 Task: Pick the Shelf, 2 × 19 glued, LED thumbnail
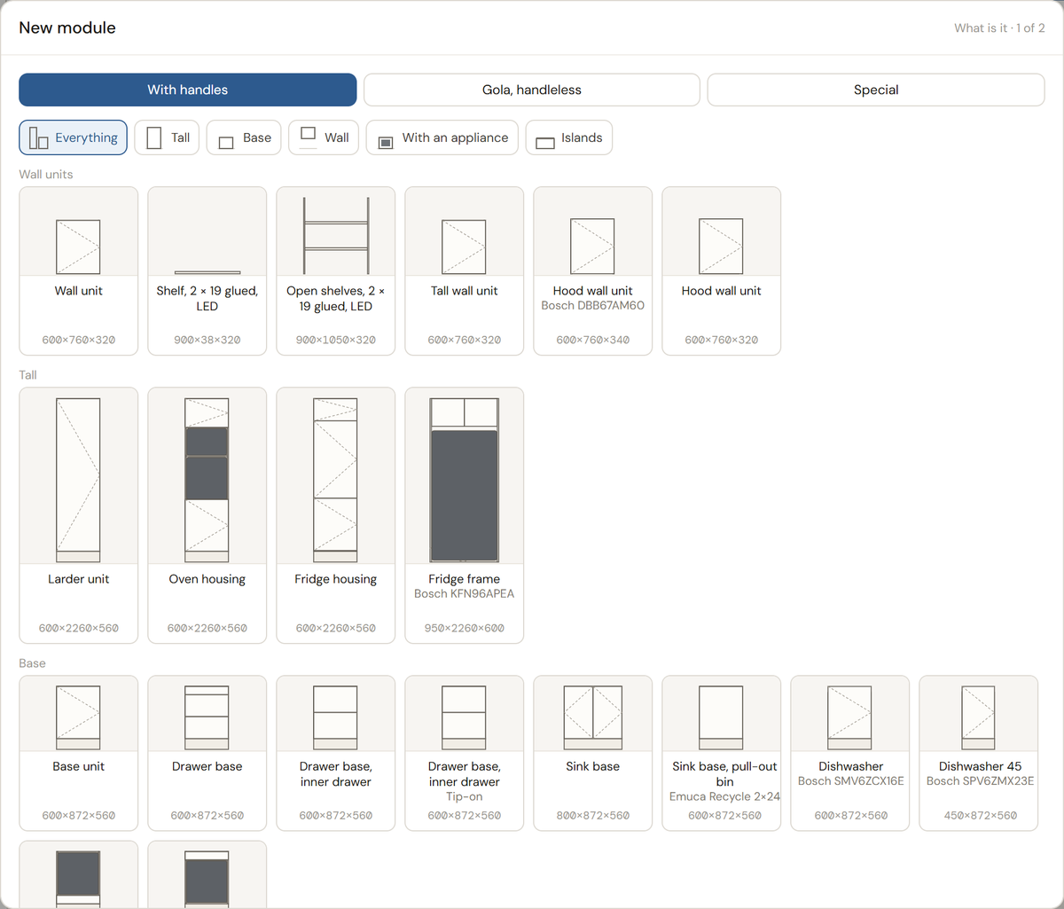pyautogui.click(x=207, y=272)
